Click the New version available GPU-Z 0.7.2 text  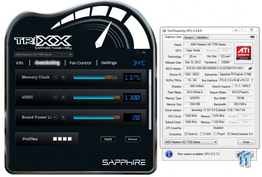[199, 154]
